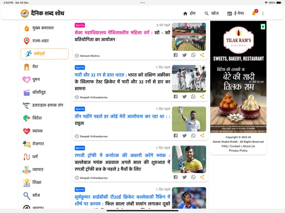Open the स्वास्थ heartbeat icon category
Screen dimensions: 285x213
[26, 131]
